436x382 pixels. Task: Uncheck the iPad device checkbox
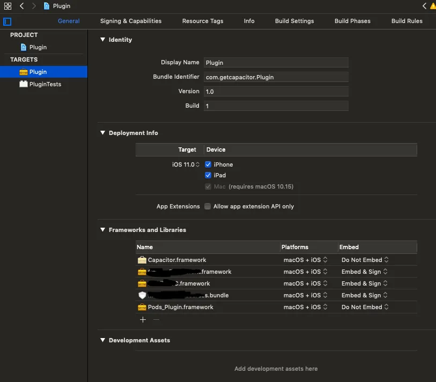208,175
